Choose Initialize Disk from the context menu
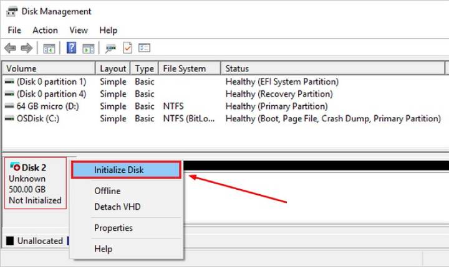This screenshot has width=449, height=267. (x=126, y=170)
